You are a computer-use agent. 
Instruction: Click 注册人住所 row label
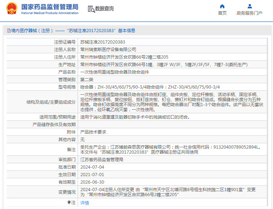(65, 57)
